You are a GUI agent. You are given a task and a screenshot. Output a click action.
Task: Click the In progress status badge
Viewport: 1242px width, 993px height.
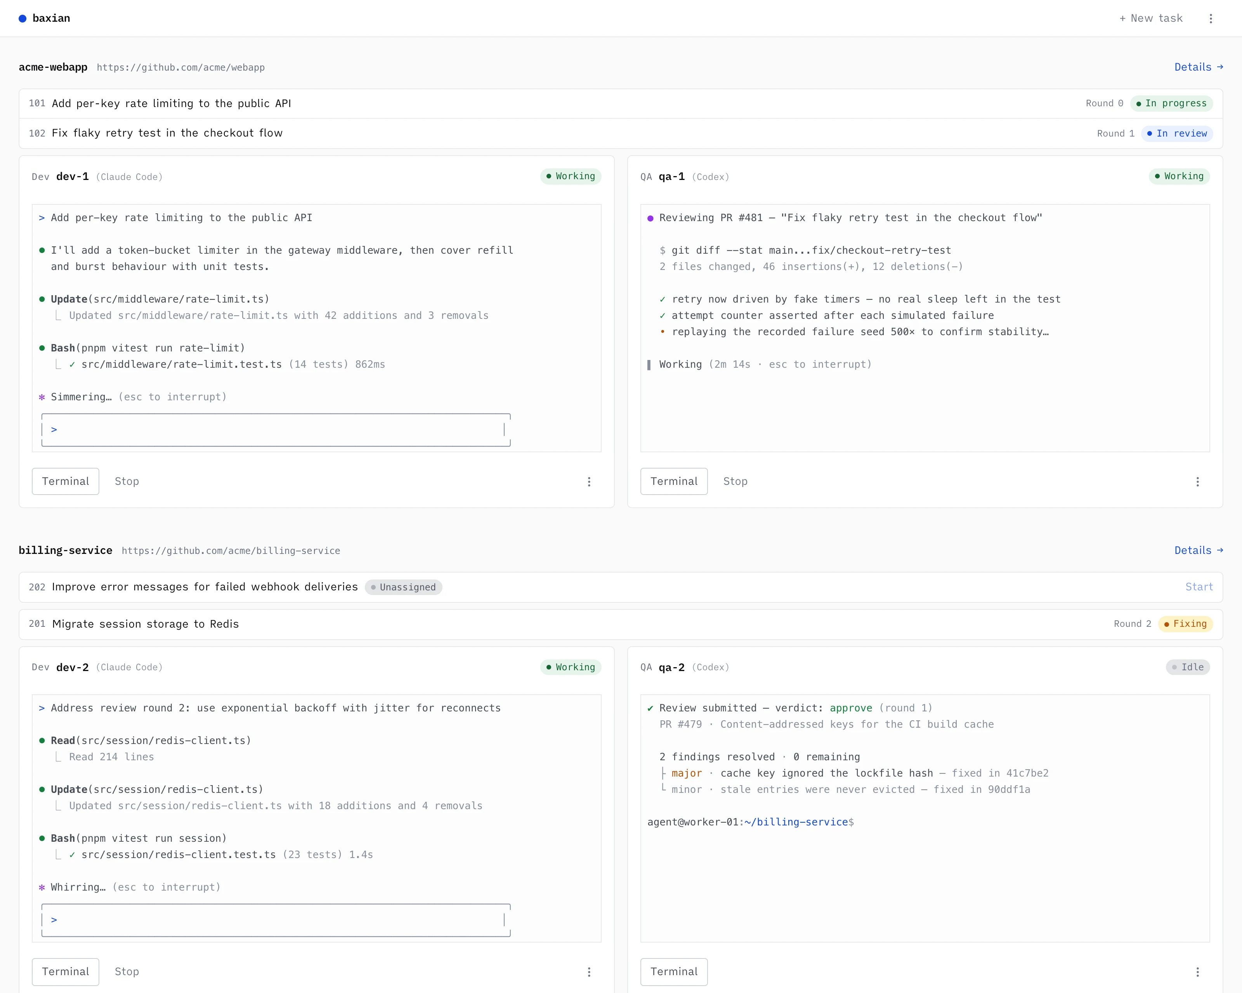pyautogui.click(x=1171, y=104)
